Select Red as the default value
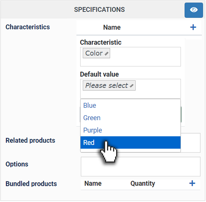The height and width of the screenshot is (202, 206). click(x=130, y=142)
